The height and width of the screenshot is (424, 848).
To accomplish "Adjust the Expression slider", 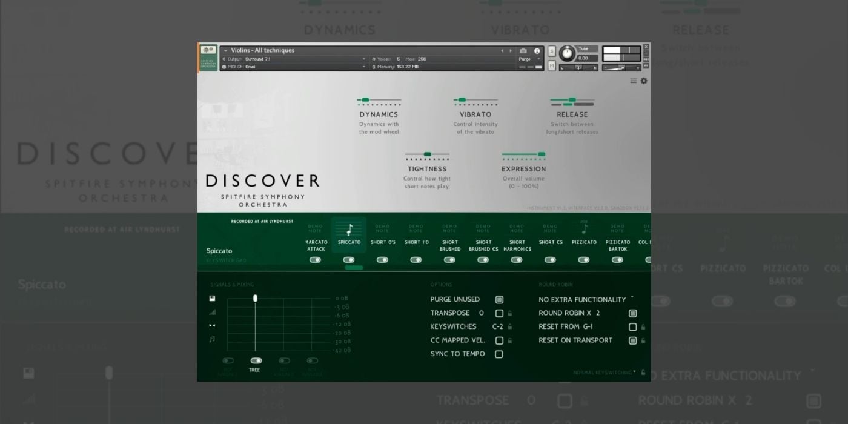I will pyautogui.click(x=524, y=154).
